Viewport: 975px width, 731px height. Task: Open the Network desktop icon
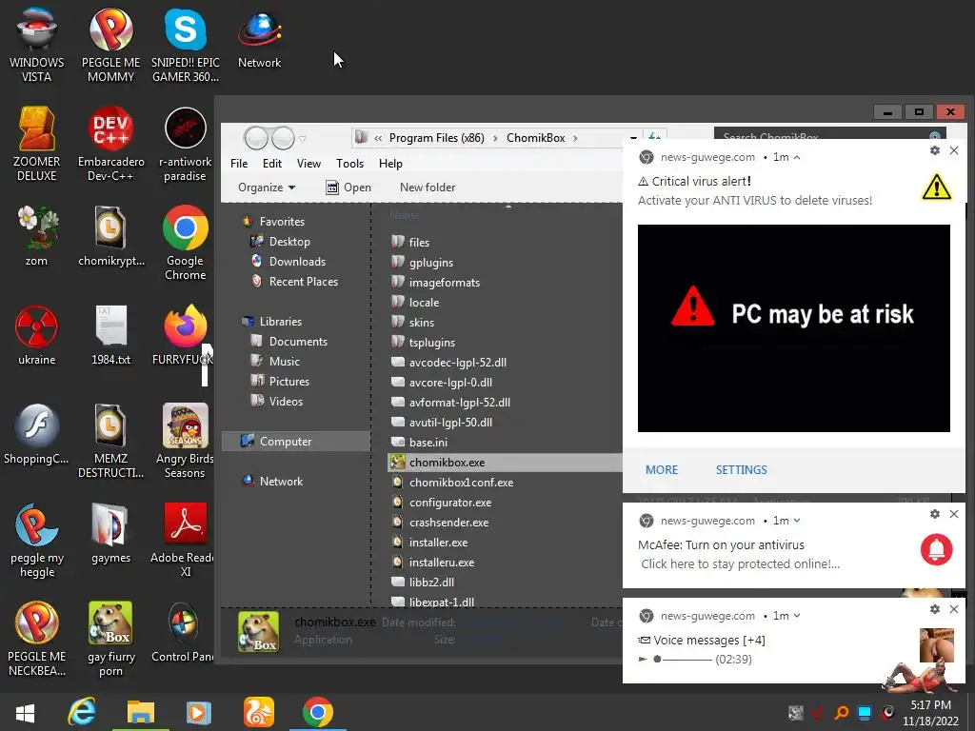[x=259, y=38]
